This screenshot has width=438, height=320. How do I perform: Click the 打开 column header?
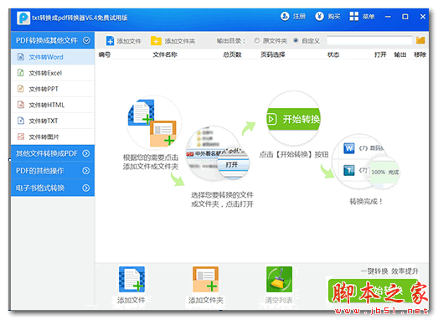[x=380, y=54]
